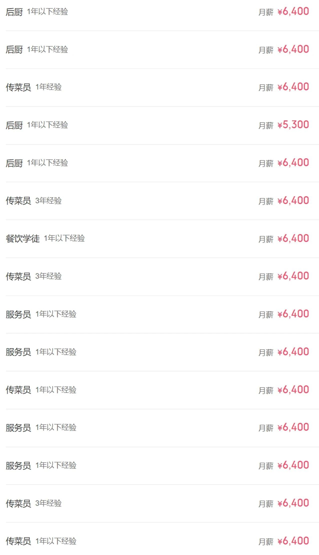Open the very last 传菜员 1年以下经验 listing
Image resolution: width=319 pixels, height=555 pixels.
tap(18, 541)
